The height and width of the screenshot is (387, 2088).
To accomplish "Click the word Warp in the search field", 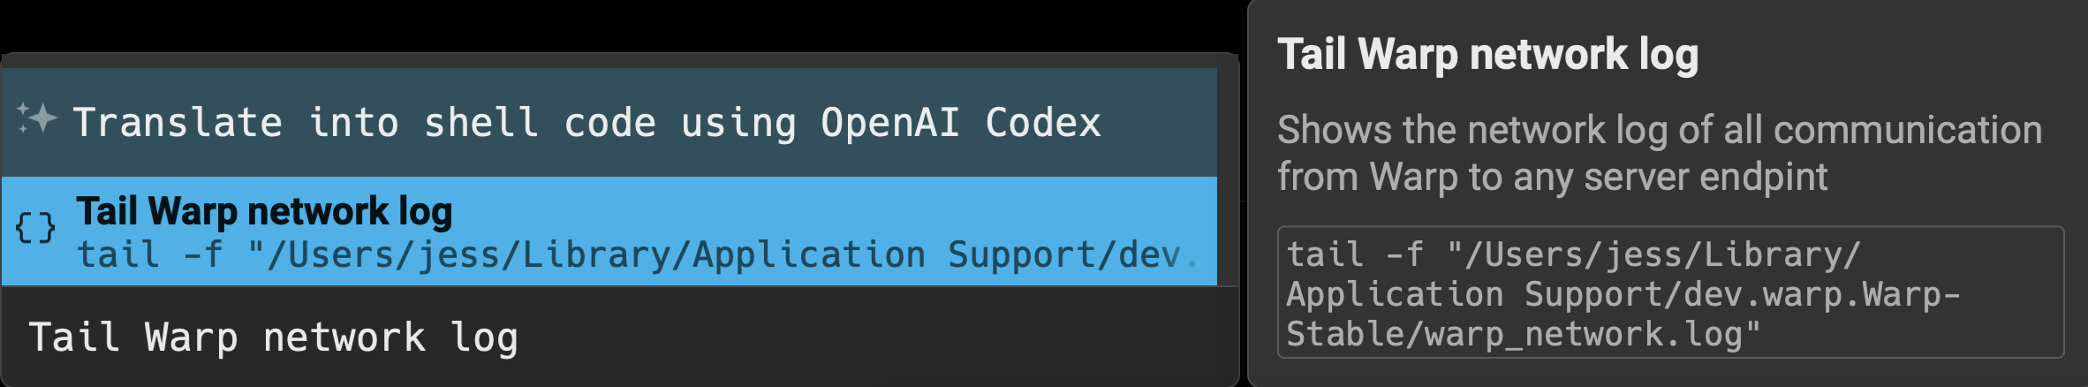I will (x=191, y=338).
